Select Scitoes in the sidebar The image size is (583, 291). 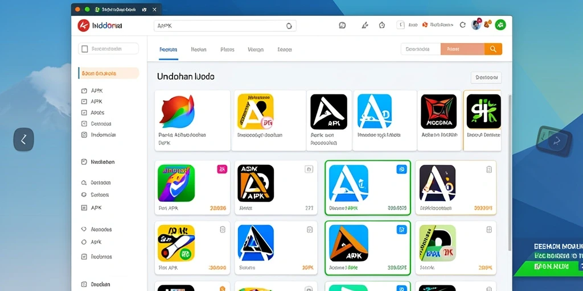pyautogui.click(x=100, y=194)
